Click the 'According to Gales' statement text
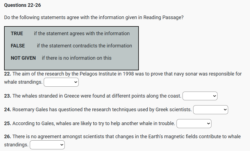The height and width of the screenshot is (151, 250). pos(94,123)
